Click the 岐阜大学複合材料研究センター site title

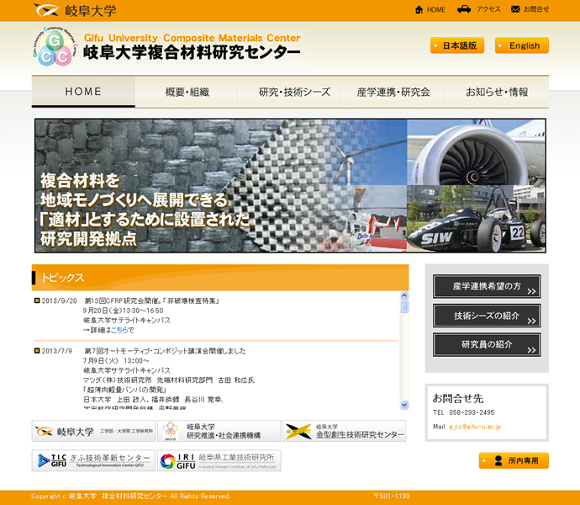(x=192, y=52)
